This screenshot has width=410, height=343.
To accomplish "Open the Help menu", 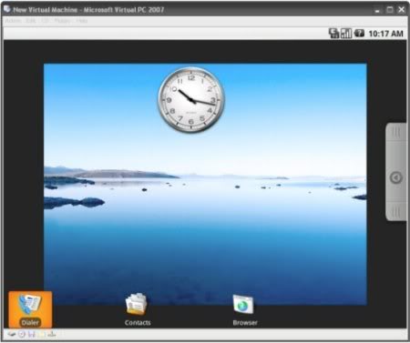I will (82, 21).
